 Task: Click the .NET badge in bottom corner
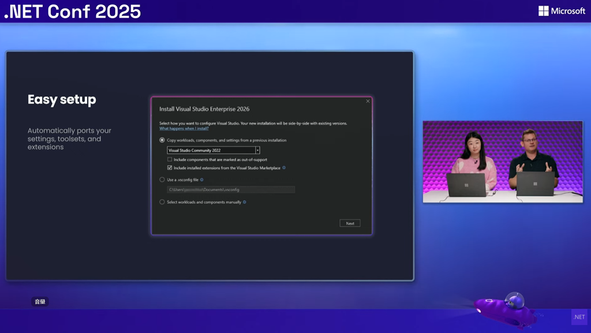579,317
